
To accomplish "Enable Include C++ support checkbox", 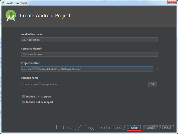I will coord(23,97).
